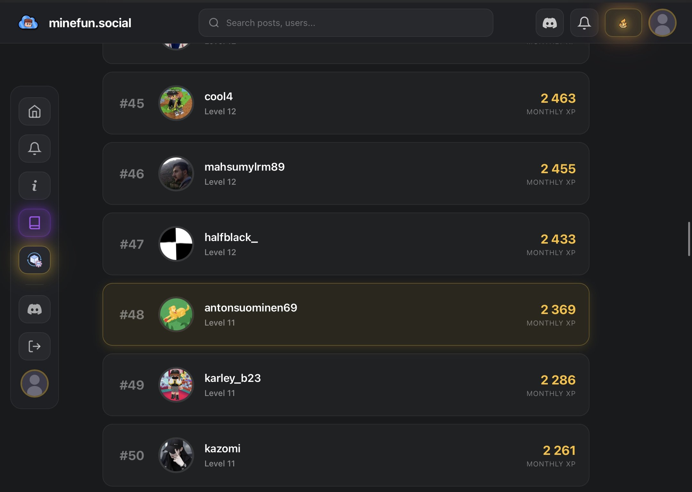Open the cube gear icon in sidebar
This screenshot has width=692, height=492.
click(35, 260)
